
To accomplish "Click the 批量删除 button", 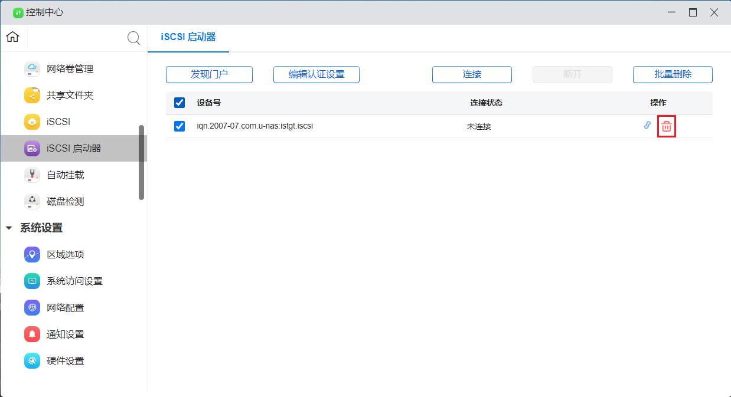I will pyautogui.click(x=673, y=74).
